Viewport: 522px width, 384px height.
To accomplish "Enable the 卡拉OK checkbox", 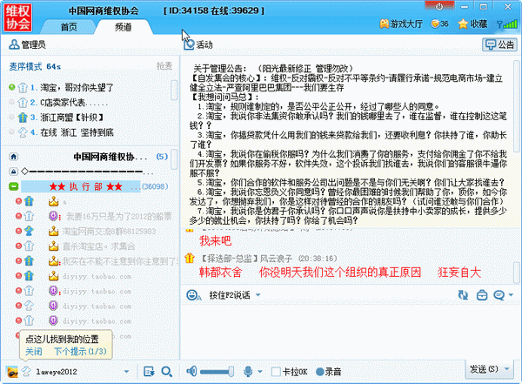I will click(x=276, y=371).
